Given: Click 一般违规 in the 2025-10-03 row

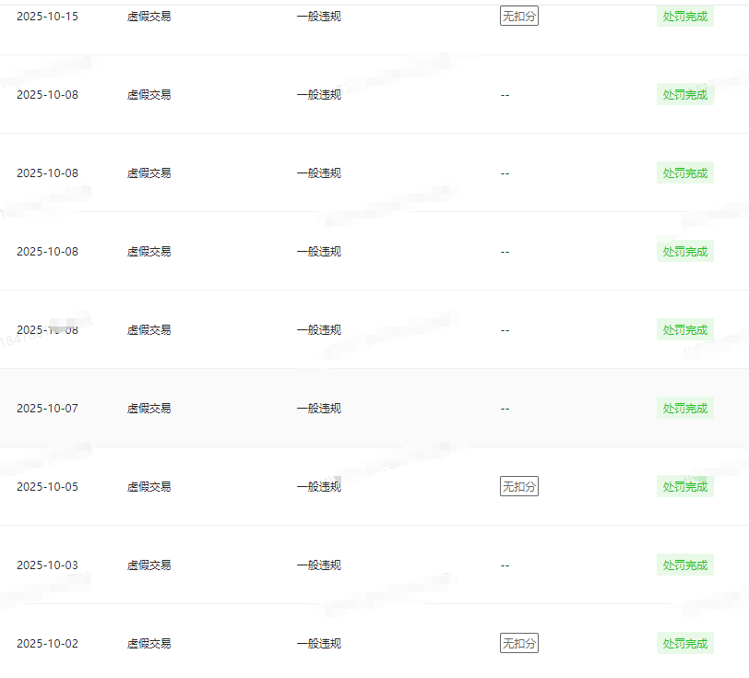Looking at the screenshot, I should tap(318, 565).
